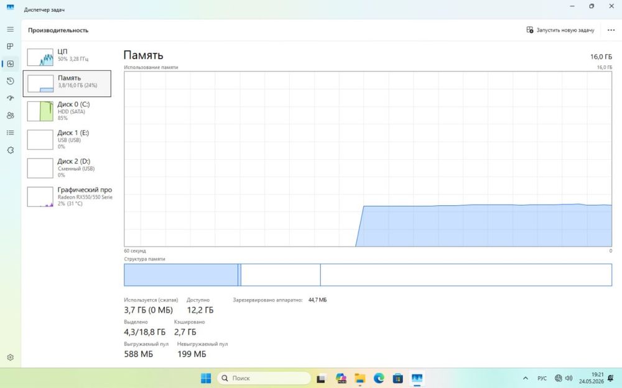Select Диск 1 (E:) USB item
The width and height of the screenshot is (622, 388).
point(67,139)
